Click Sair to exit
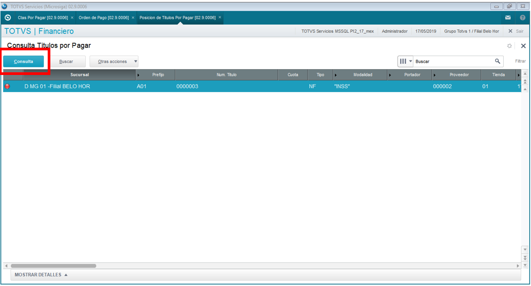Screen dimensions: 531x286 [x=517, y=31]
